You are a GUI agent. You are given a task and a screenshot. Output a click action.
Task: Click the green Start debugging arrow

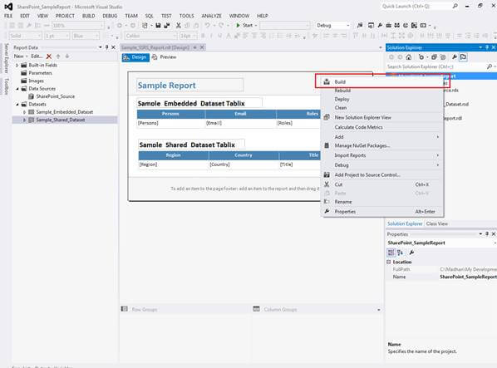tap(238, 25)
